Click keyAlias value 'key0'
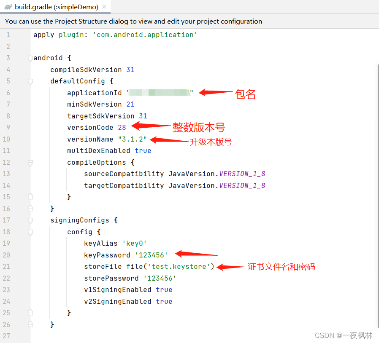 134,243
